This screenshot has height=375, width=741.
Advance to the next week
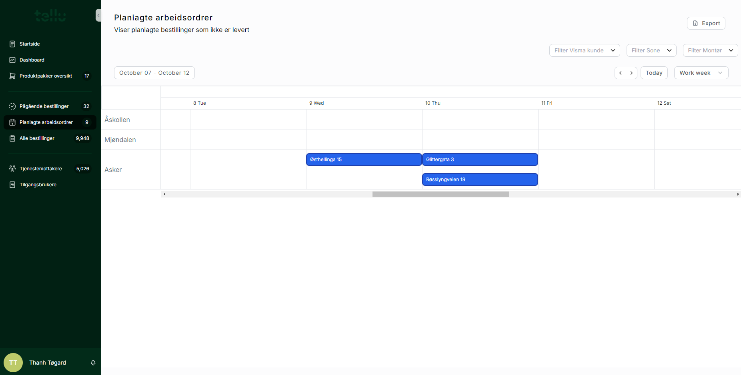coord(631,73)
